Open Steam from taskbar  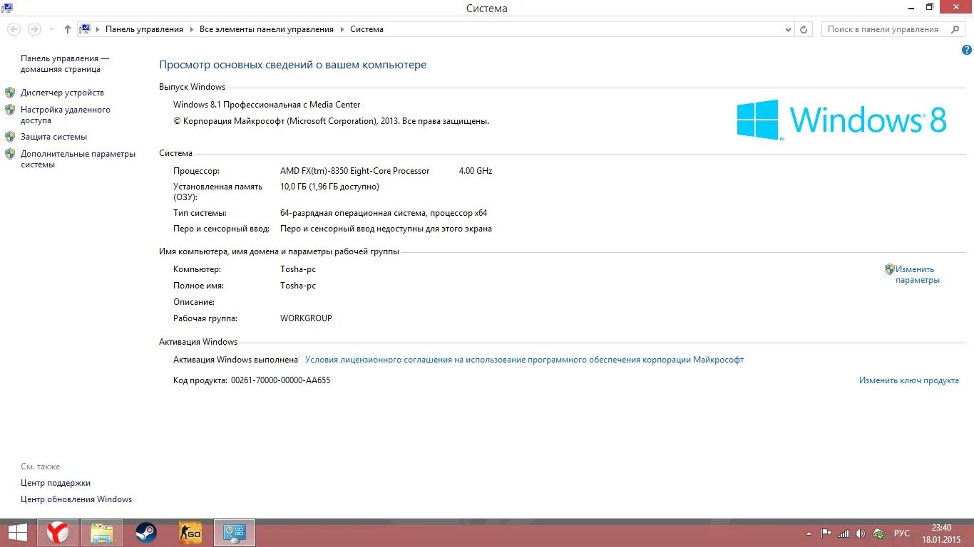coord(146,533)
